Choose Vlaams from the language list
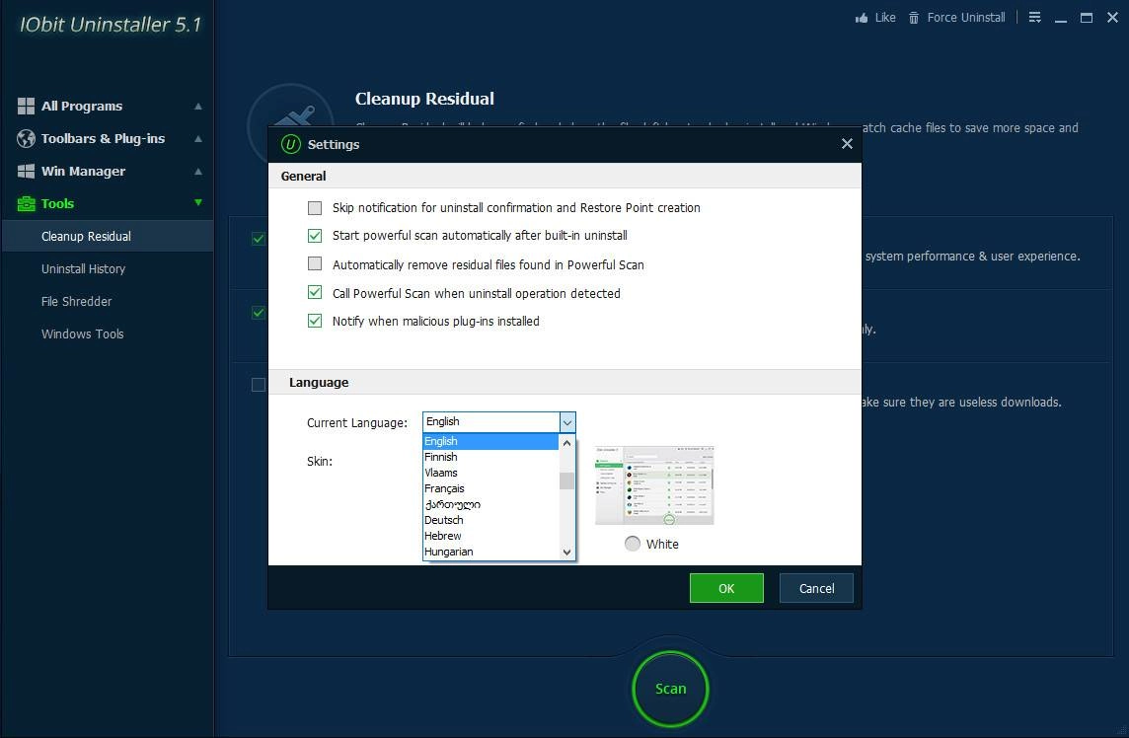 pyautogui.click(x=490, y=473)
